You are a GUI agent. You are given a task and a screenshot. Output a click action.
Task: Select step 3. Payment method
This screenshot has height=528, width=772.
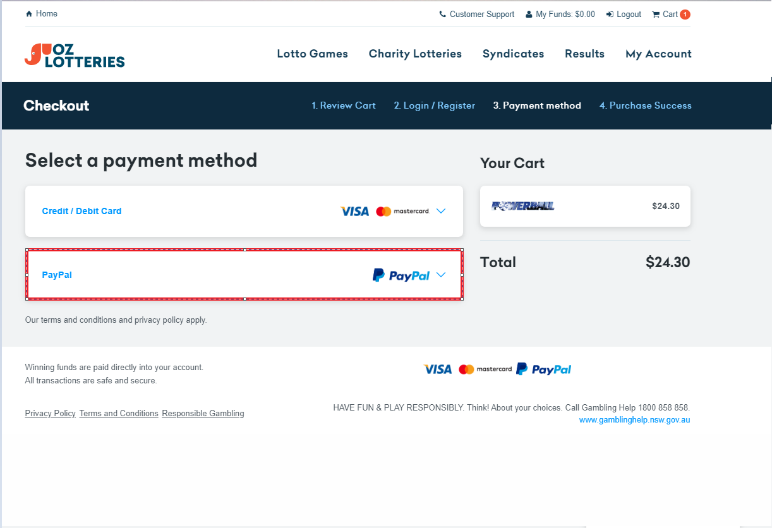click(x=537, y=105)
